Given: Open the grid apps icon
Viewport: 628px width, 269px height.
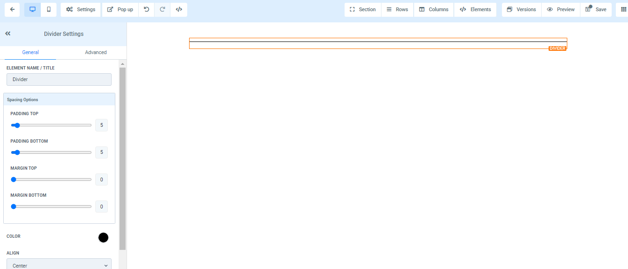Looking at the screenshot, I should pos(623,9).
